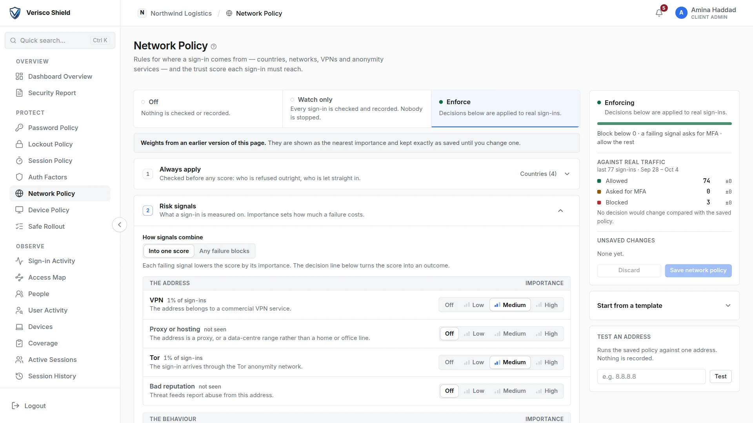Open People in the sidebar

coord(60,294)
